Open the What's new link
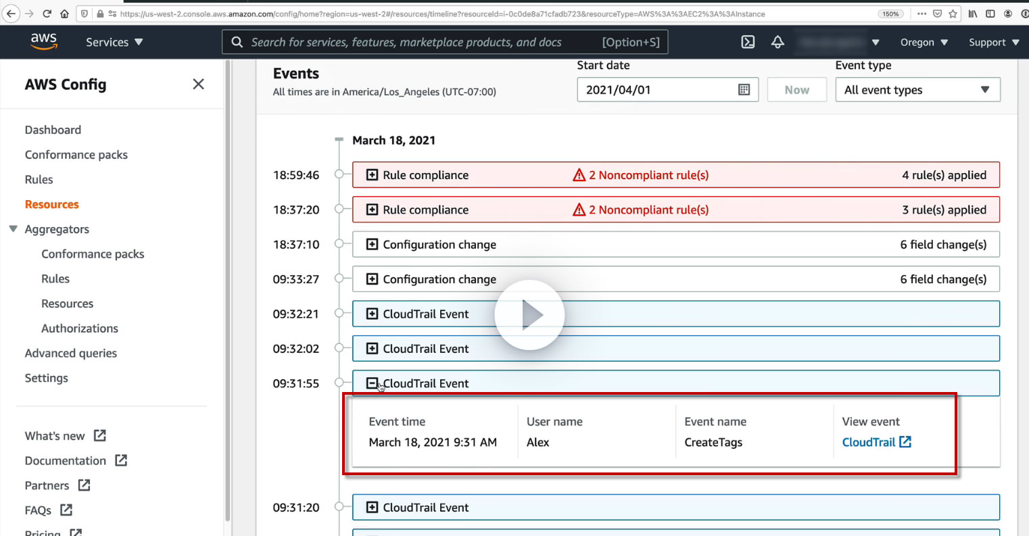Screen dimensions: 1029x536 point(55,436)
